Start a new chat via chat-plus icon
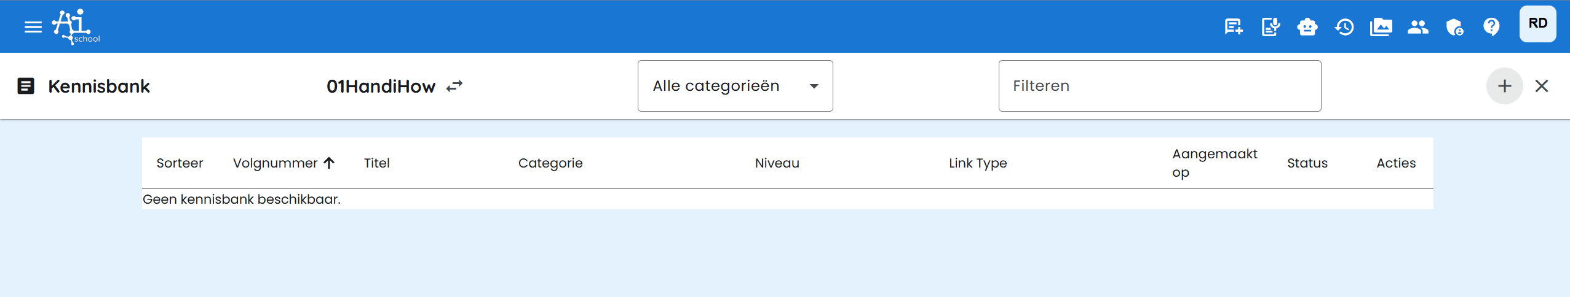This screenshot has height=297, width=1570. pyautogui.click(x=1233, y=27)
